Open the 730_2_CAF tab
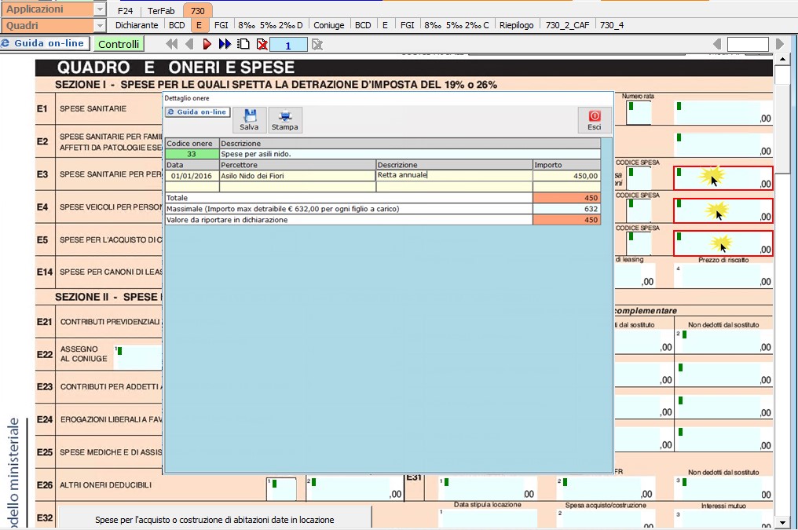This screenshot has height=530, width=798. pyautogui.click(x=567, y=25)
